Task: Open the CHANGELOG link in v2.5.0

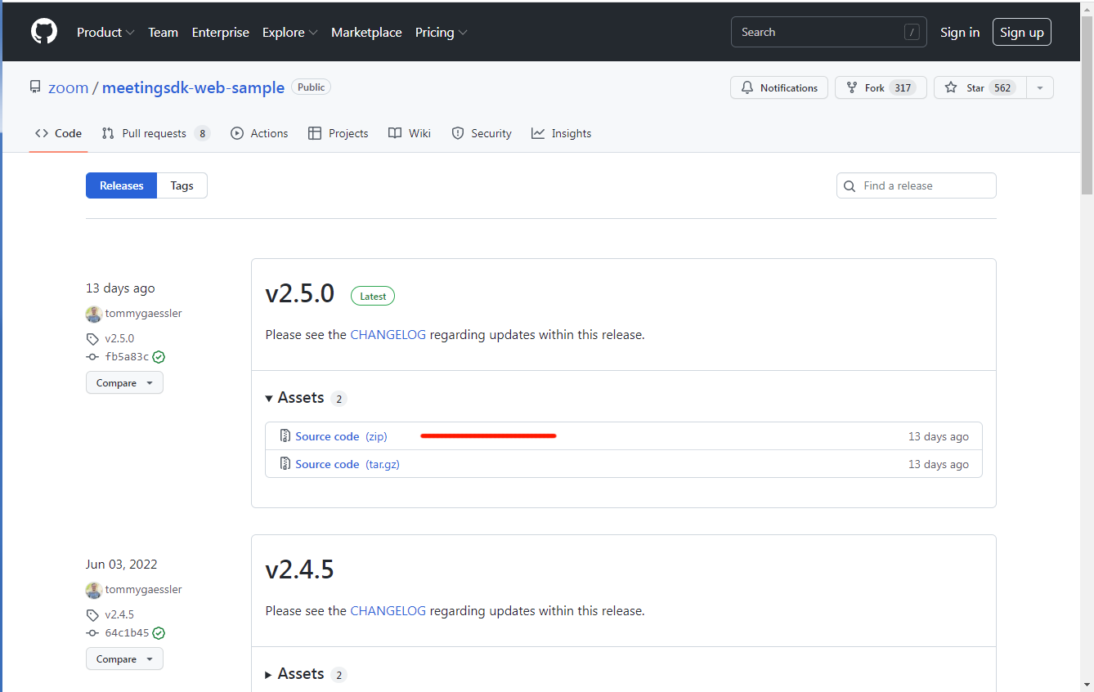Action: [x=388, y=335]
